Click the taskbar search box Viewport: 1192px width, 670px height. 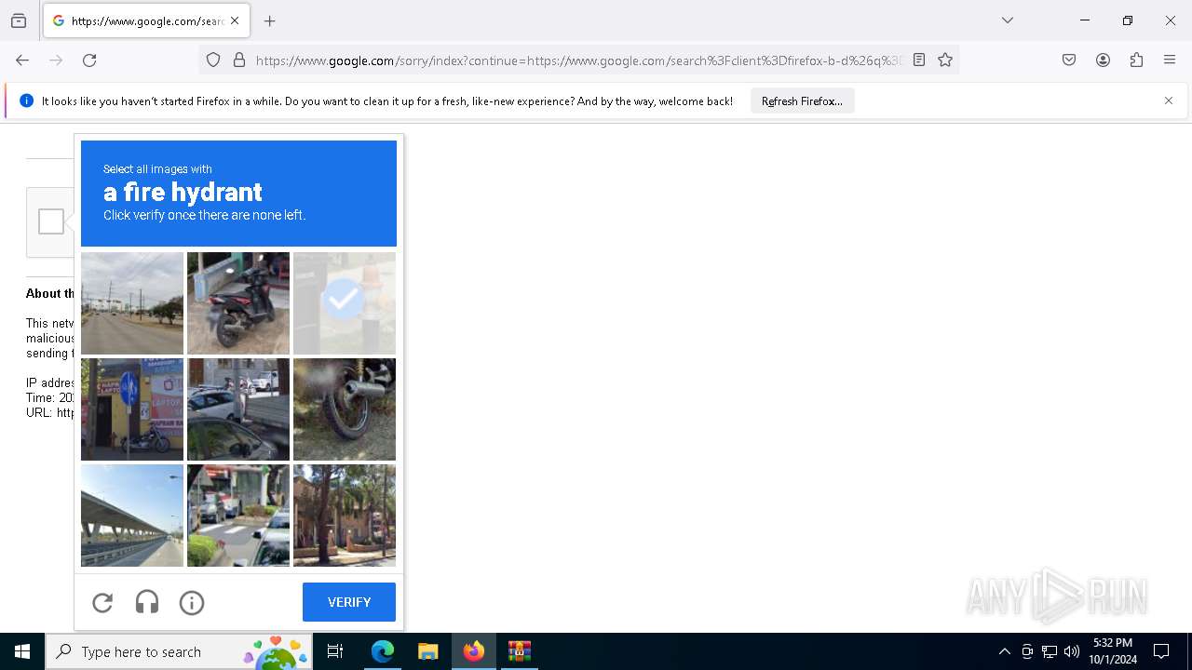pyautogui.click(x=179, y=651)
